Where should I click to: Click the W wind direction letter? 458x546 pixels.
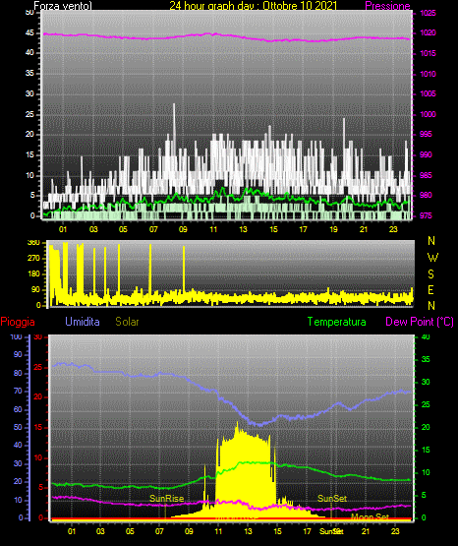coord(432,258)
